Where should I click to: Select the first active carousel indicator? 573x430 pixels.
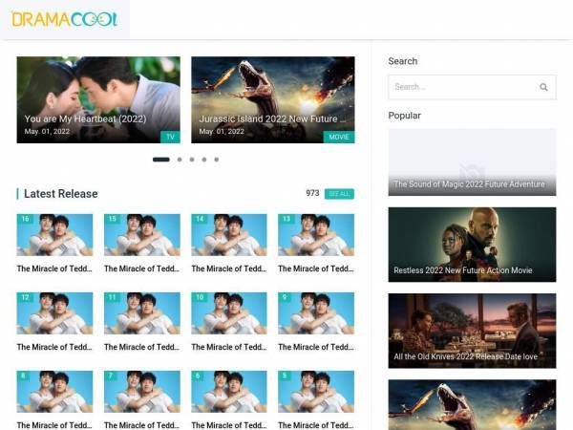(161, 160)
